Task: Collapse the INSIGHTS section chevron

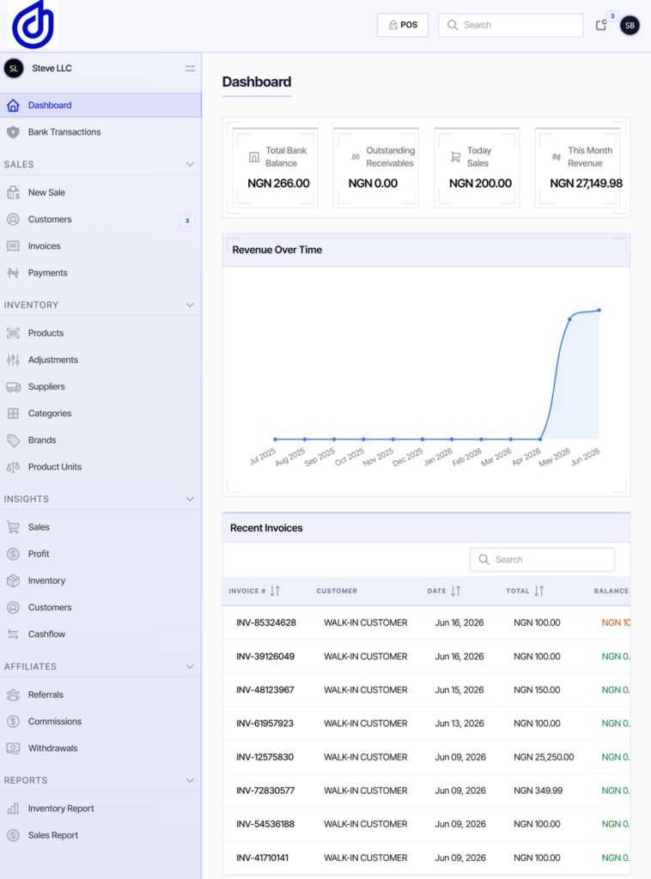Action: tap(190, 499)
